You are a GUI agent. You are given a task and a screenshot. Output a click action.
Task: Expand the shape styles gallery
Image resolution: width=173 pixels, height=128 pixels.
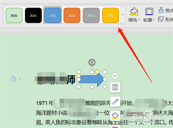tap(123, 14)
